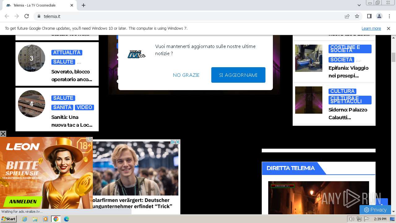Viewport: 396px width, 223px height.
Task: Read the Sanità nuova tac article
Action: [x=72, y=121]
